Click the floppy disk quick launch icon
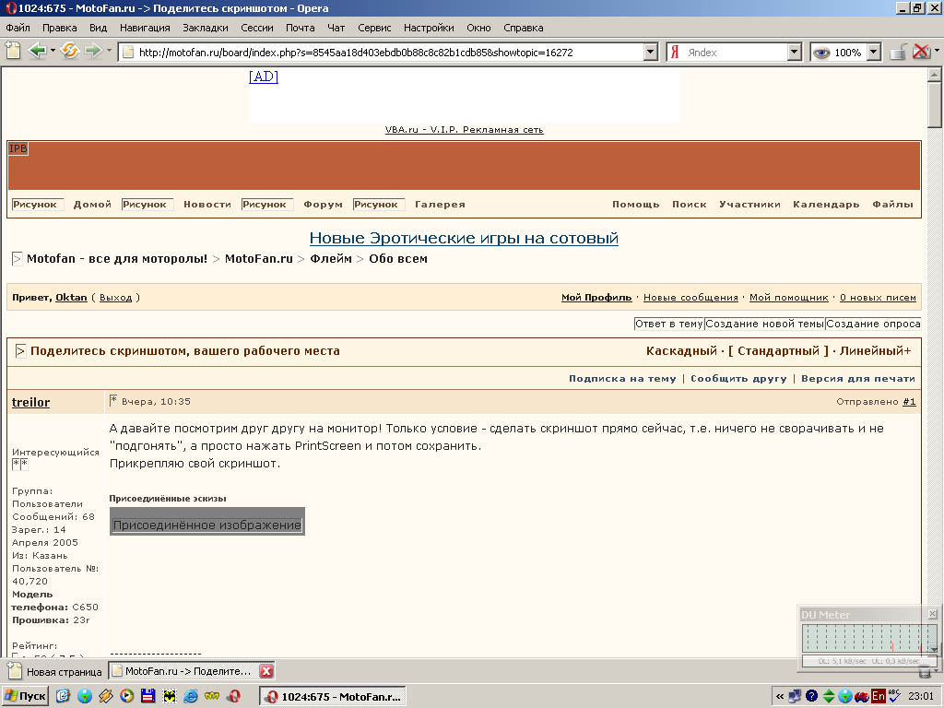The height and width of the screenshot is (708, 944). [148, 697]
